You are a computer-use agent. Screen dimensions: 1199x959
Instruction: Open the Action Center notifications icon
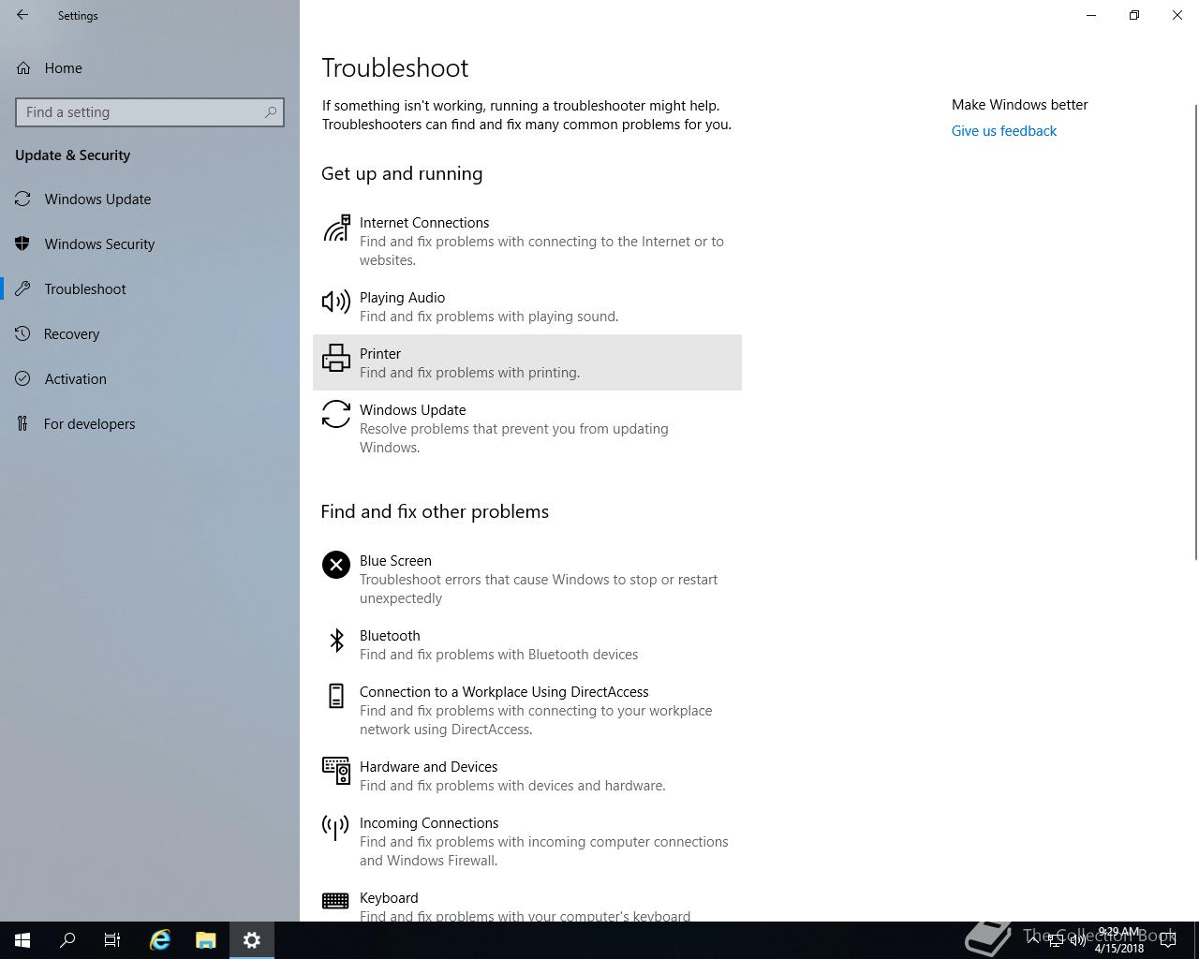pos(1168,940)
